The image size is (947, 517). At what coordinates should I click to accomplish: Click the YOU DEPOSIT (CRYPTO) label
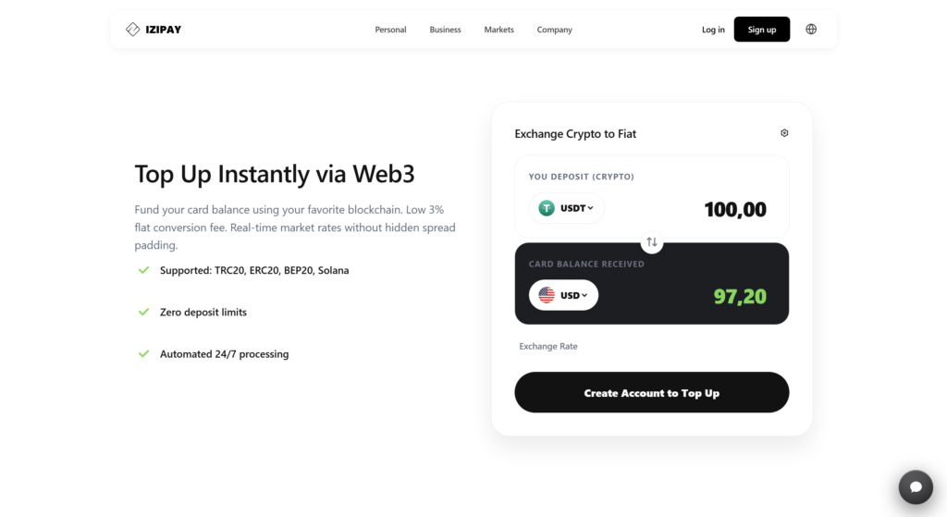pos(581,177)
